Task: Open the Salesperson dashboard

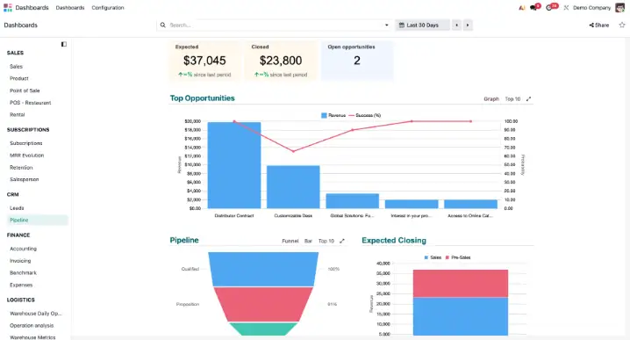Action: [24, 179]
